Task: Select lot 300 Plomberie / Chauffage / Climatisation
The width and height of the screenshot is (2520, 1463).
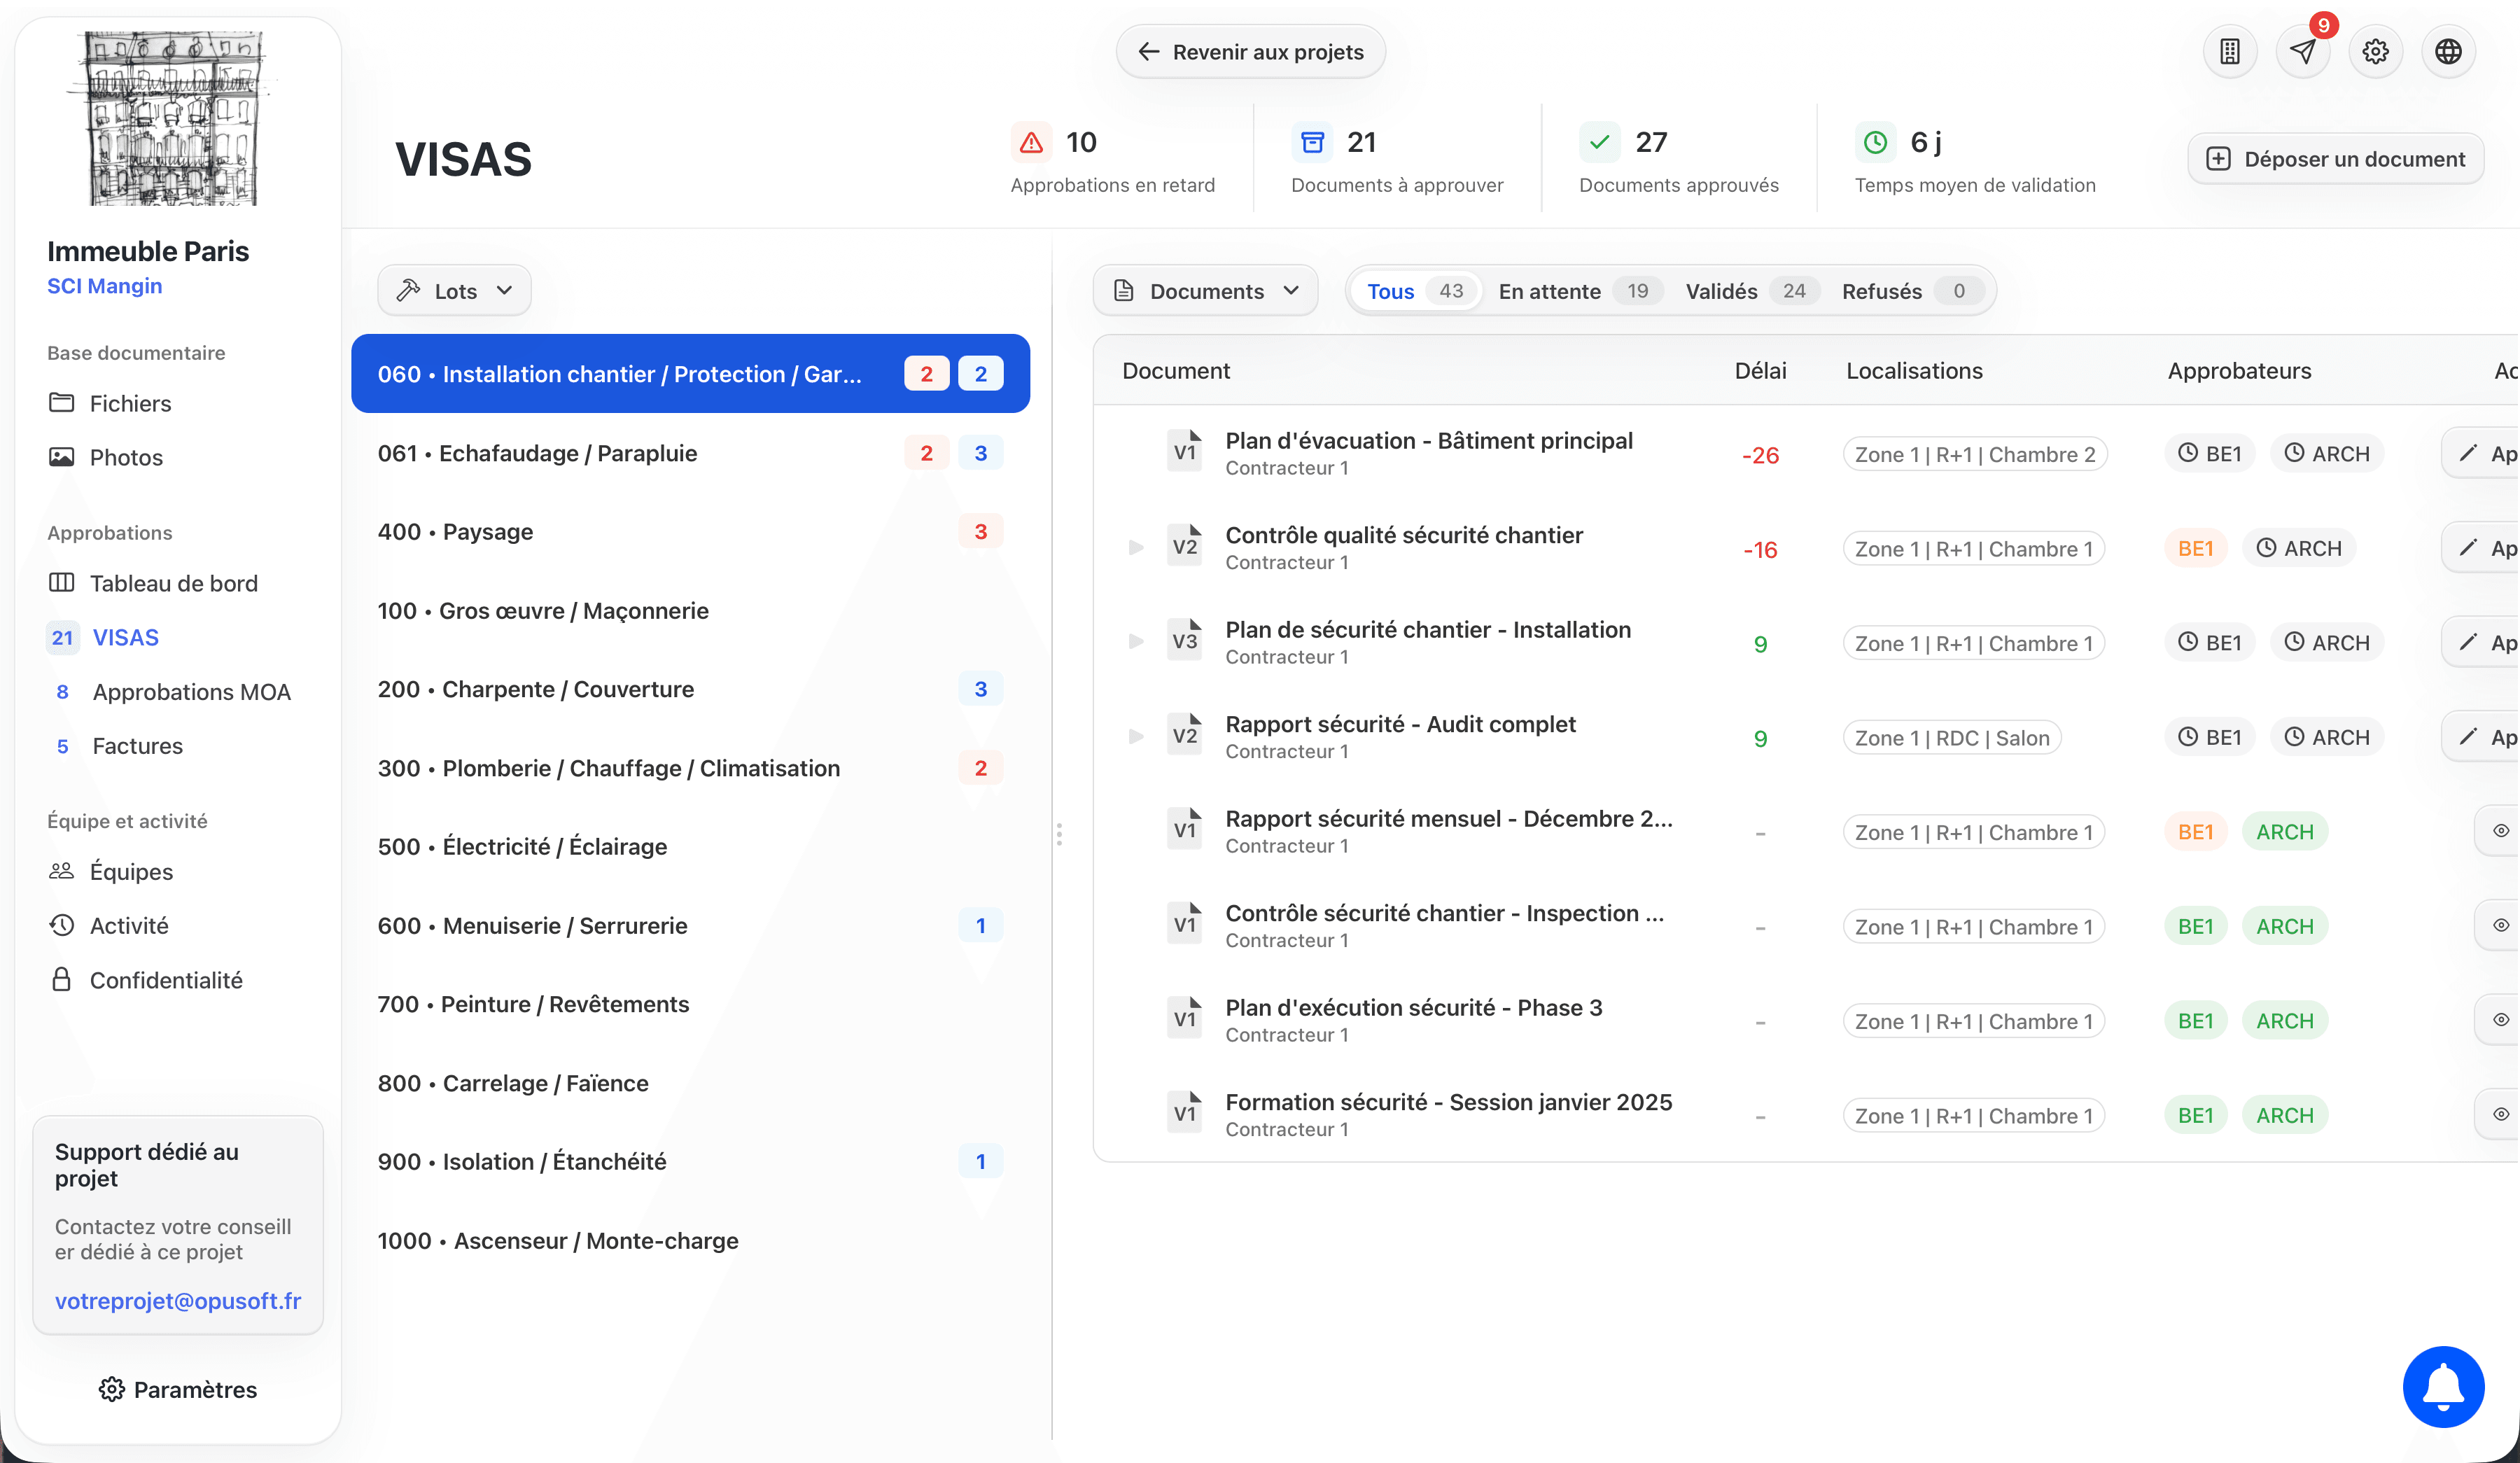Action: (608, 768)
